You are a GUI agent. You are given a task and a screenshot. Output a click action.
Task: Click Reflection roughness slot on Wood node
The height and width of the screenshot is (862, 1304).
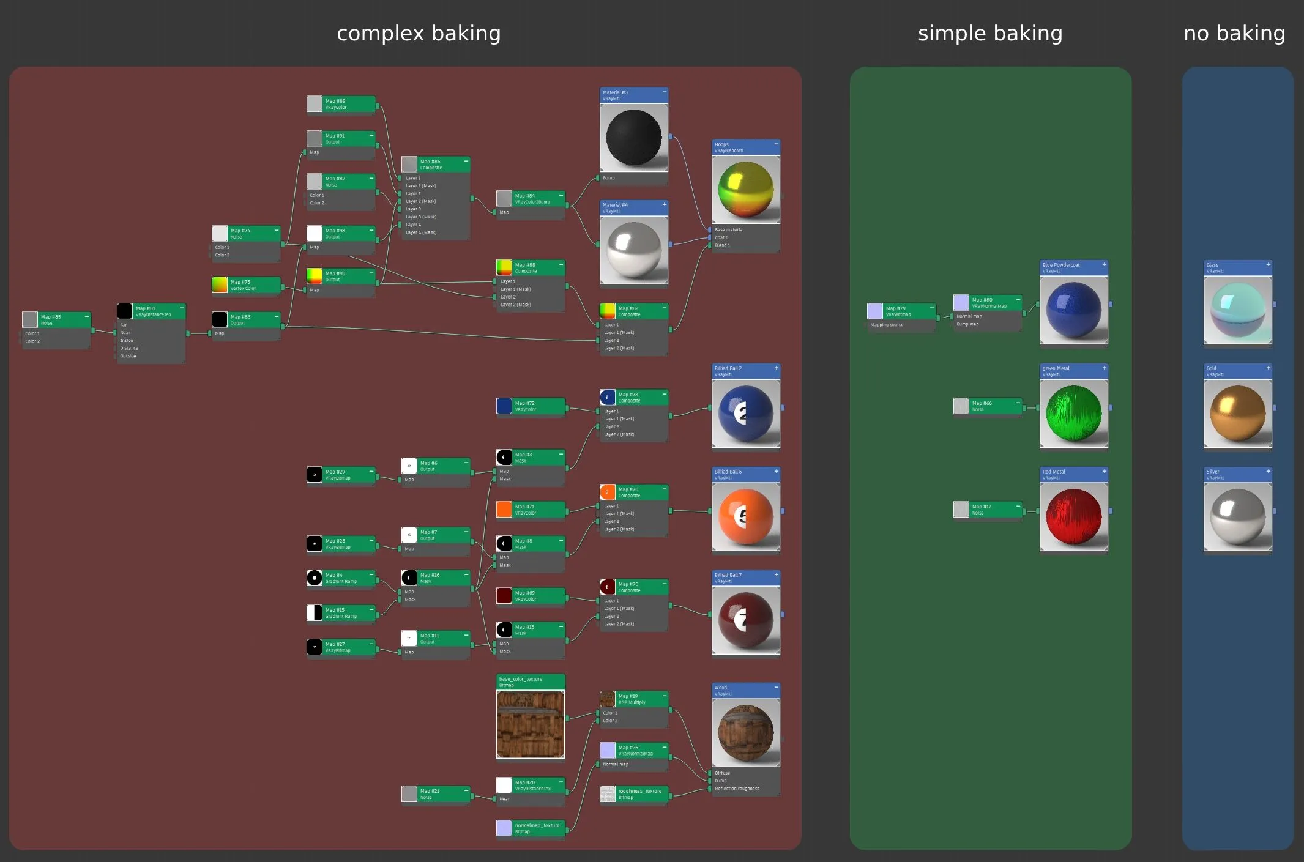tap(736, 789)
